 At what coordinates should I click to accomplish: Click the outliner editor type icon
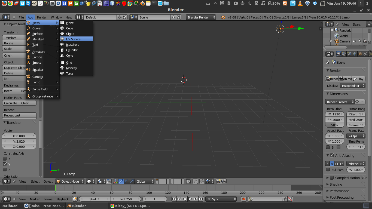(x=330, y=24)
